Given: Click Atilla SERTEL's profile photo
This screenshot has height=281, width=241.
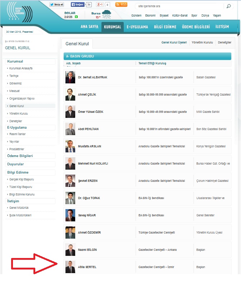Looking at the screenshot, I should pyautogui.click(x=70, y=267).
